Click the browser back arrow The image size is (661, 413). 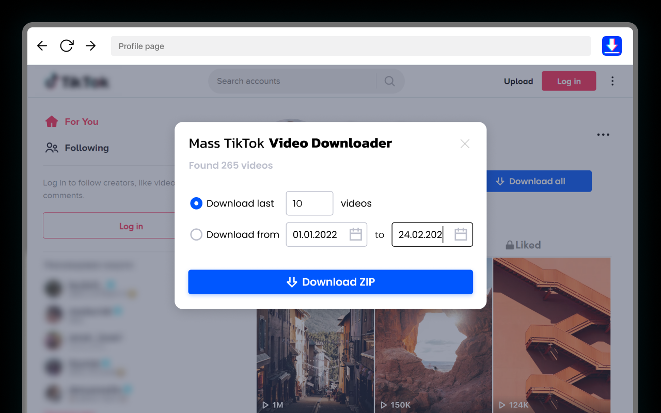pyautogui.click(x=42, y=46)
